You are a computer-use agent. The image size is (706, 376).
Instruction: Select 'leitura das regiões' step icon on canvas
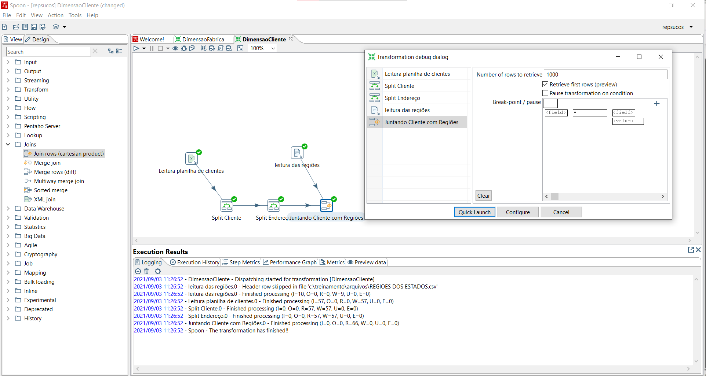point(297,153)
